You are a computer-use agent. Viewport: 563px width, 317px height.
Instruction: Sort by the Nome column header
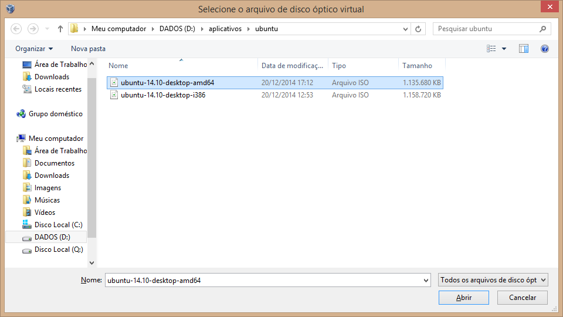182,65
